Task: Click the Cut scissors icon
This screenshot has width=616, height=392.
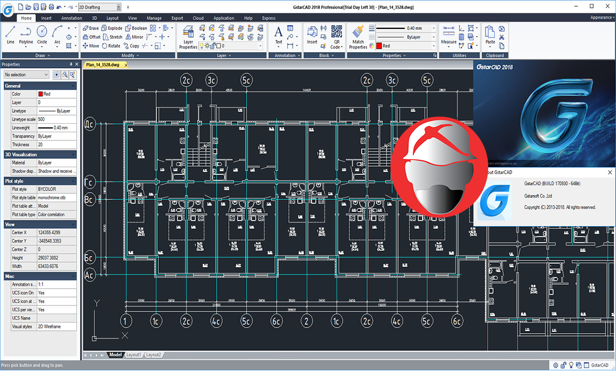Action: click(x=502, y=37)
